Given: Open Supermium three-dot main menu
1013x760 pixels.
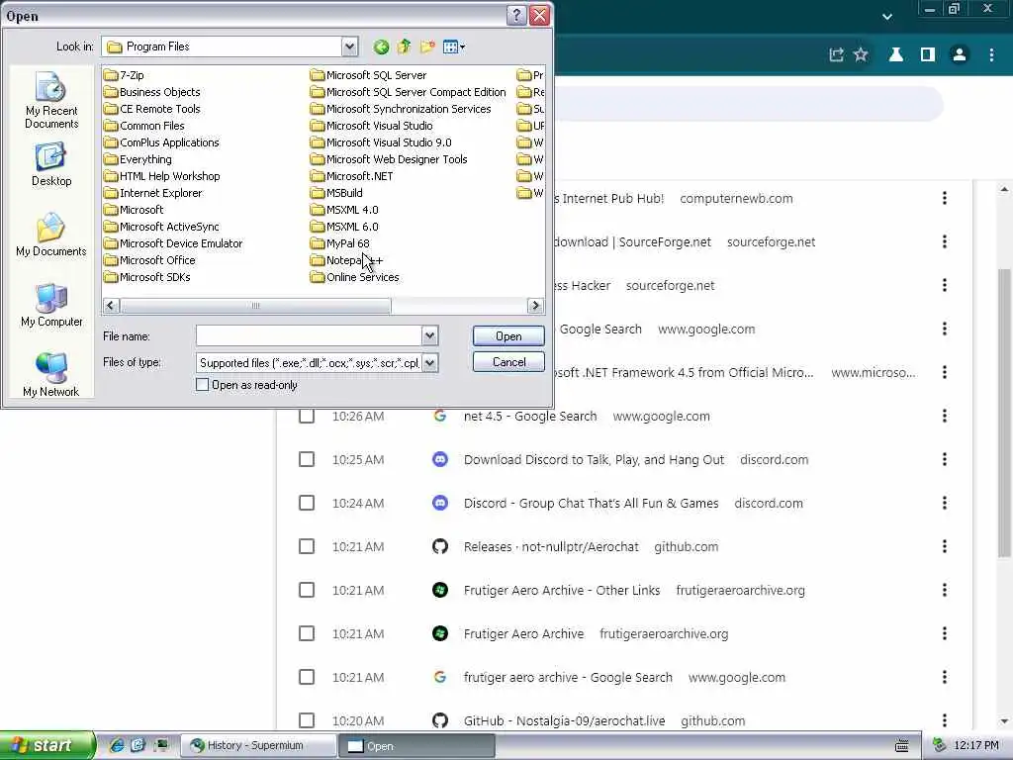Looking at the screenshot, I should pos(991,55).
